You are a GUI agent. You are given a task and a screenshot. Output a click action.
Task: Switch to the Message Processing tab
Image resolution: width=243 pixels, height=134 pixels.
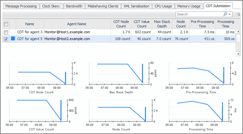pyautogui.click(x=21, y=6)
